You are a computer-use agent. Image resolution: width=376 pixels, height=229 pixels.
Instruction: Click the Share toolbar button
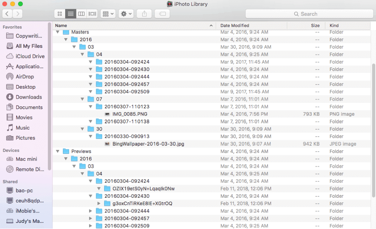click(x=144, y=14)
